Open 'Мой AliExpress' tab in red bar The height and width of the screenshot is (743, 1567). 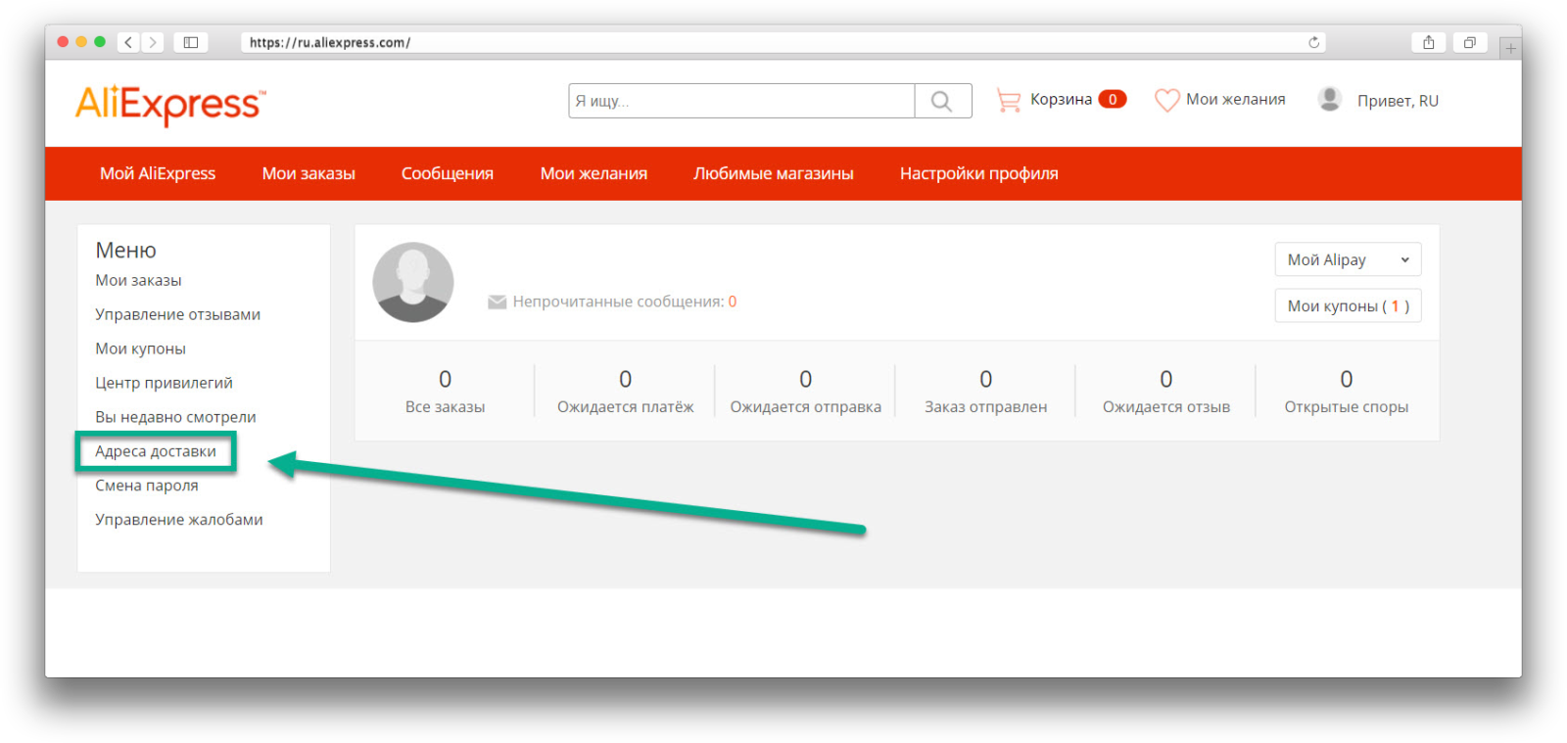tap(158, 173)
